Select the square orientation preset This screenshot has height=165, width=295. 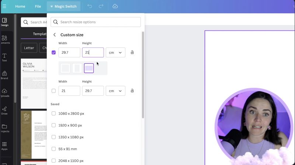(65, 68)
